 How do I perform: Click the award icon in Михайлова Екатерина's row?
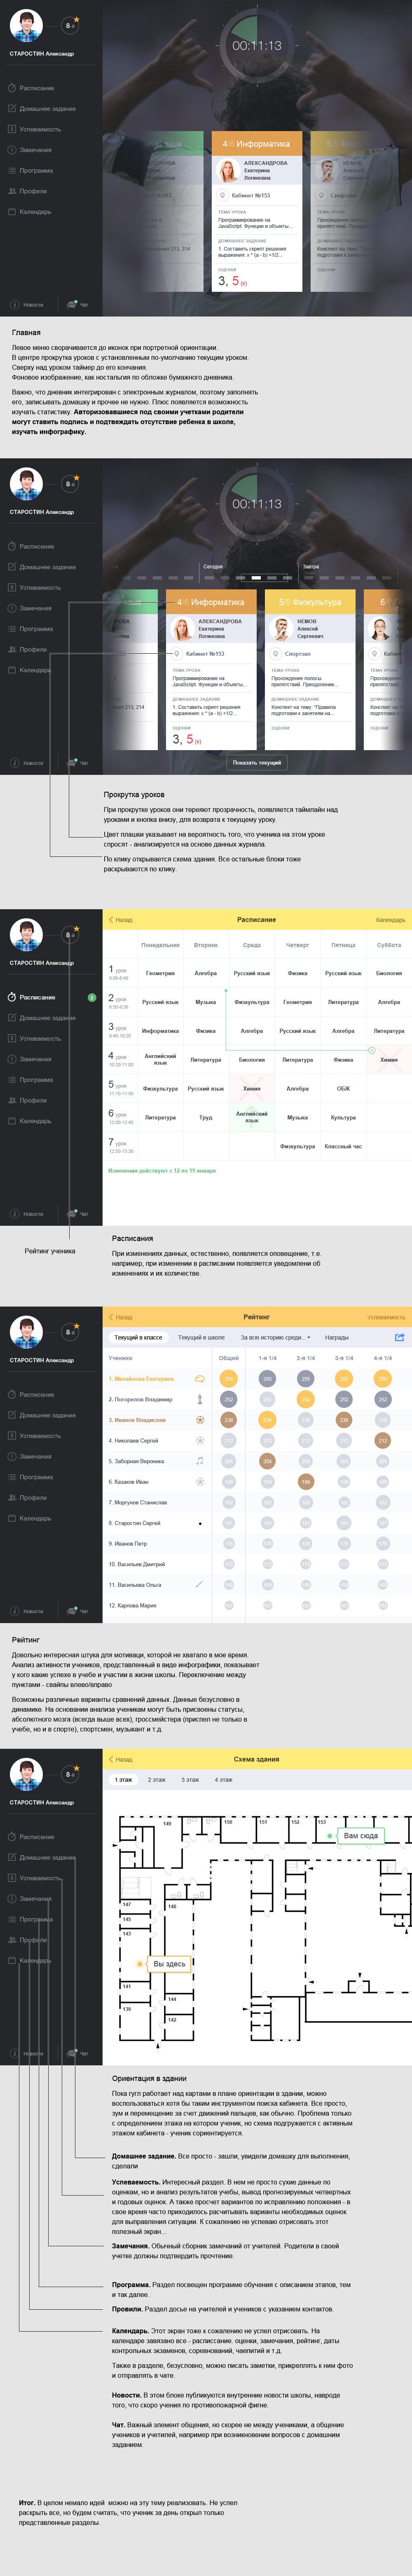point(199,1379)
